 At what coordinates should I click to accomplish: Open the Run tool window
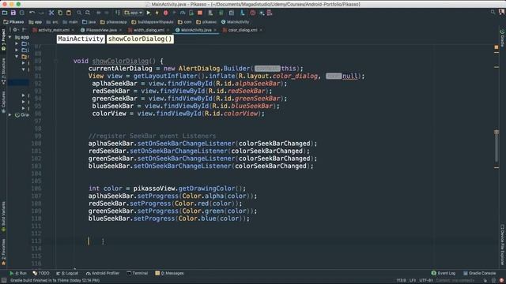point(18,273)
